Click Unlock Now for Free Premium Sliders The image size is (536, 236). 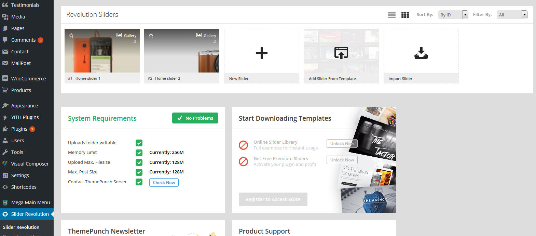(342, 160)
